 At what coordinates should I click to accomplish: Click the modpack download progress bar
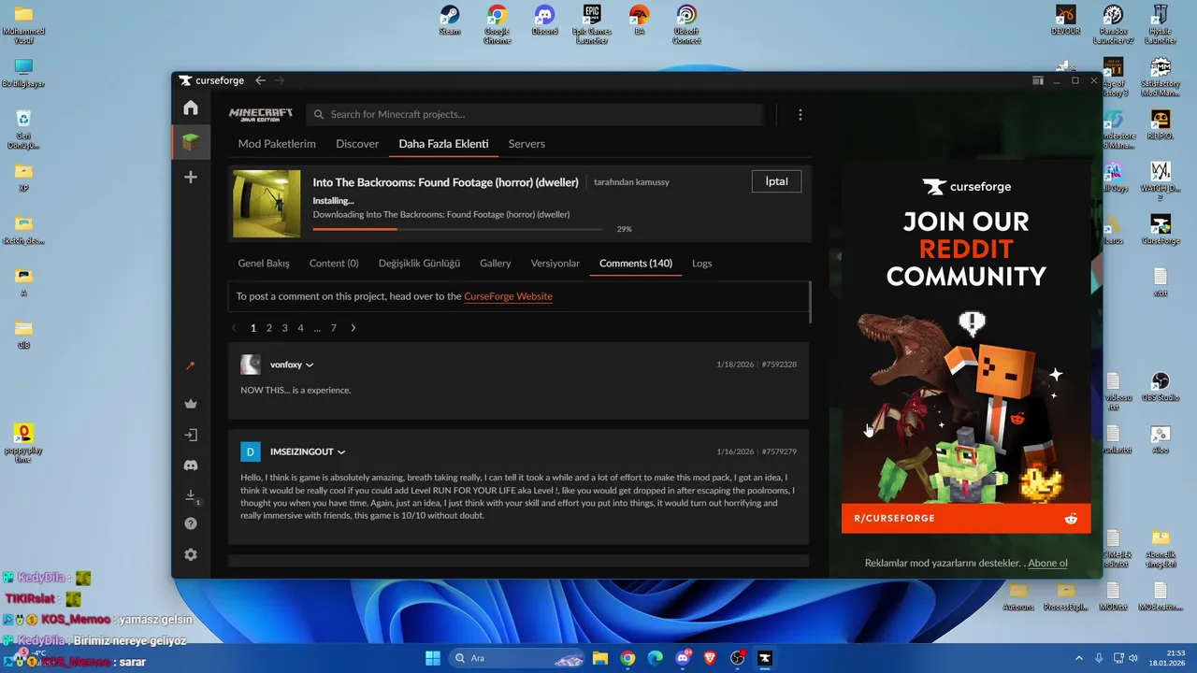458,229
